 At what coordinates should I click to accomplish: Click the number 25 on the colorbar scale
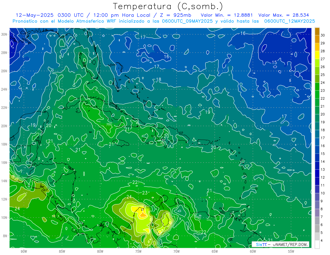coord(323,75)
